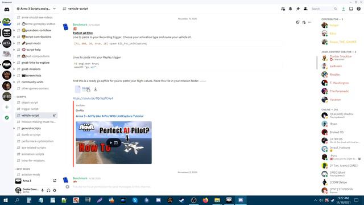
Task: Open the go.sqf file link
Action: click(x=85, y=88)
